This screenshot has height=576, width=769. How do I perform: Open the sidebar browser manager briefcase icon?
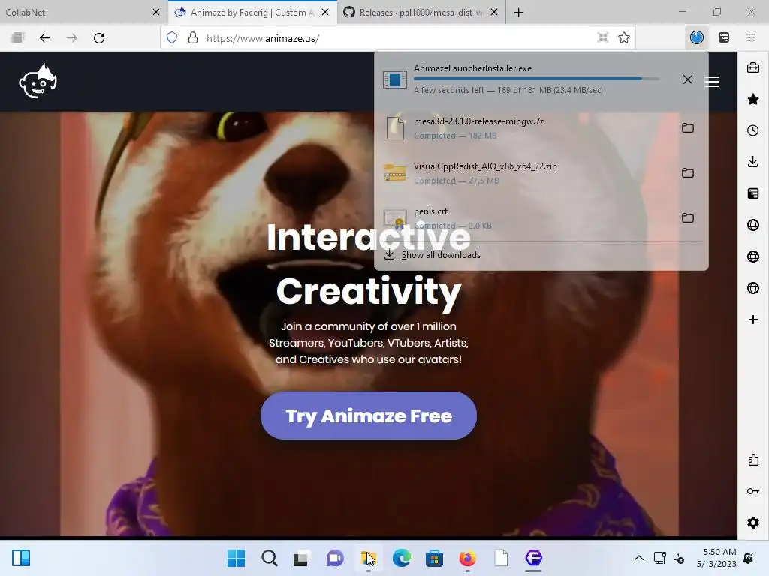click(x=752, y=67)
